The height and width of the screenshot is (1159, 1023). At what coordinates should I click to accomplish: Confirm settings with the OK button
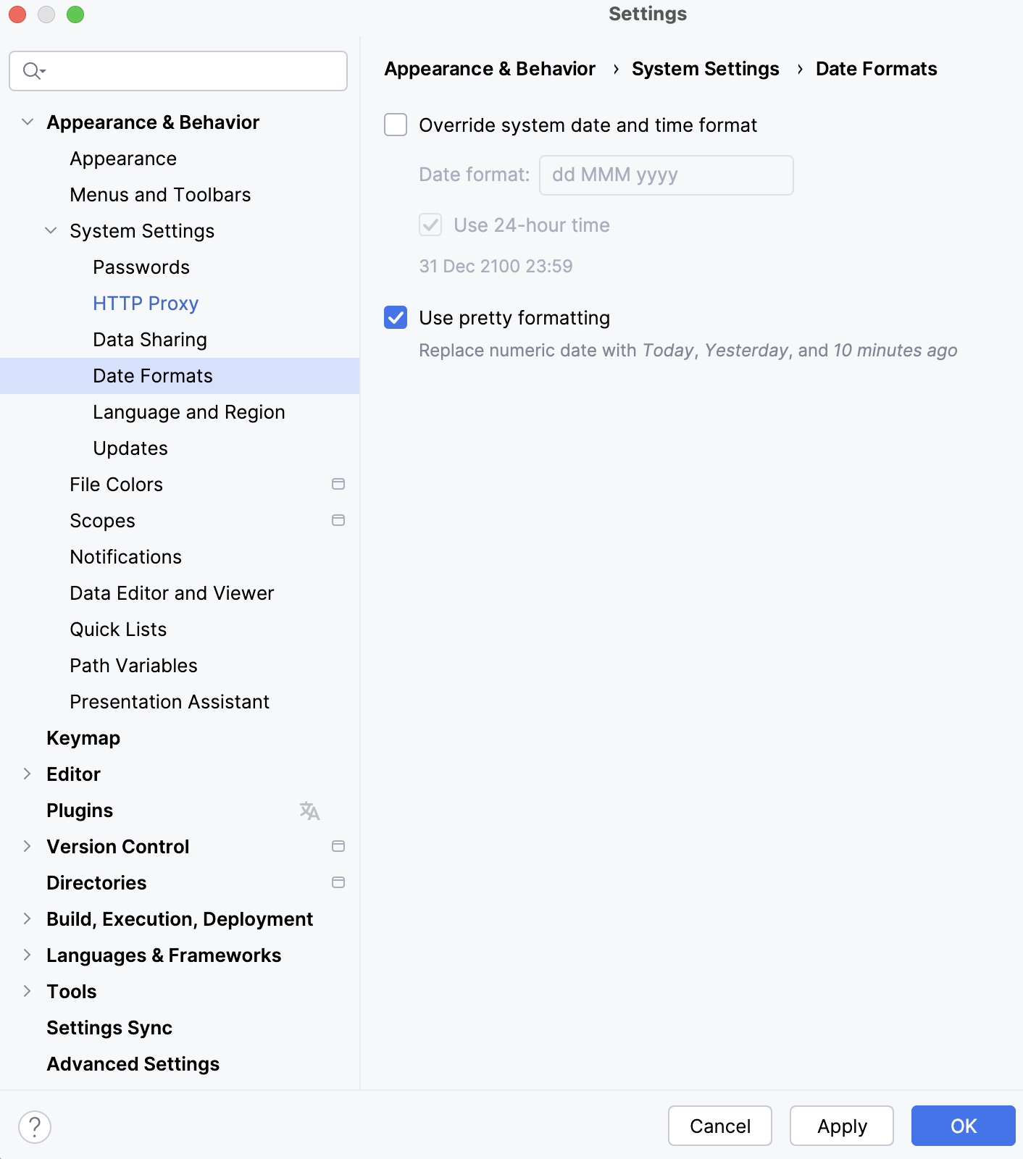point(963,1126)
